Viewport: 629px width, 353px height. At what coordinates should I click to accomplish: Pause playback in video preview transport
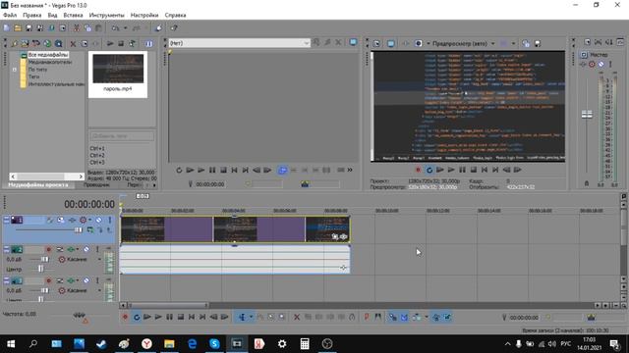(462, 170)
